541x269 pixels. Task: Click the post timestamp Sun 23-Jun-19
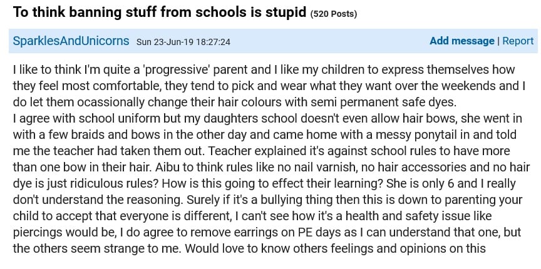click(x=183, y=42)
